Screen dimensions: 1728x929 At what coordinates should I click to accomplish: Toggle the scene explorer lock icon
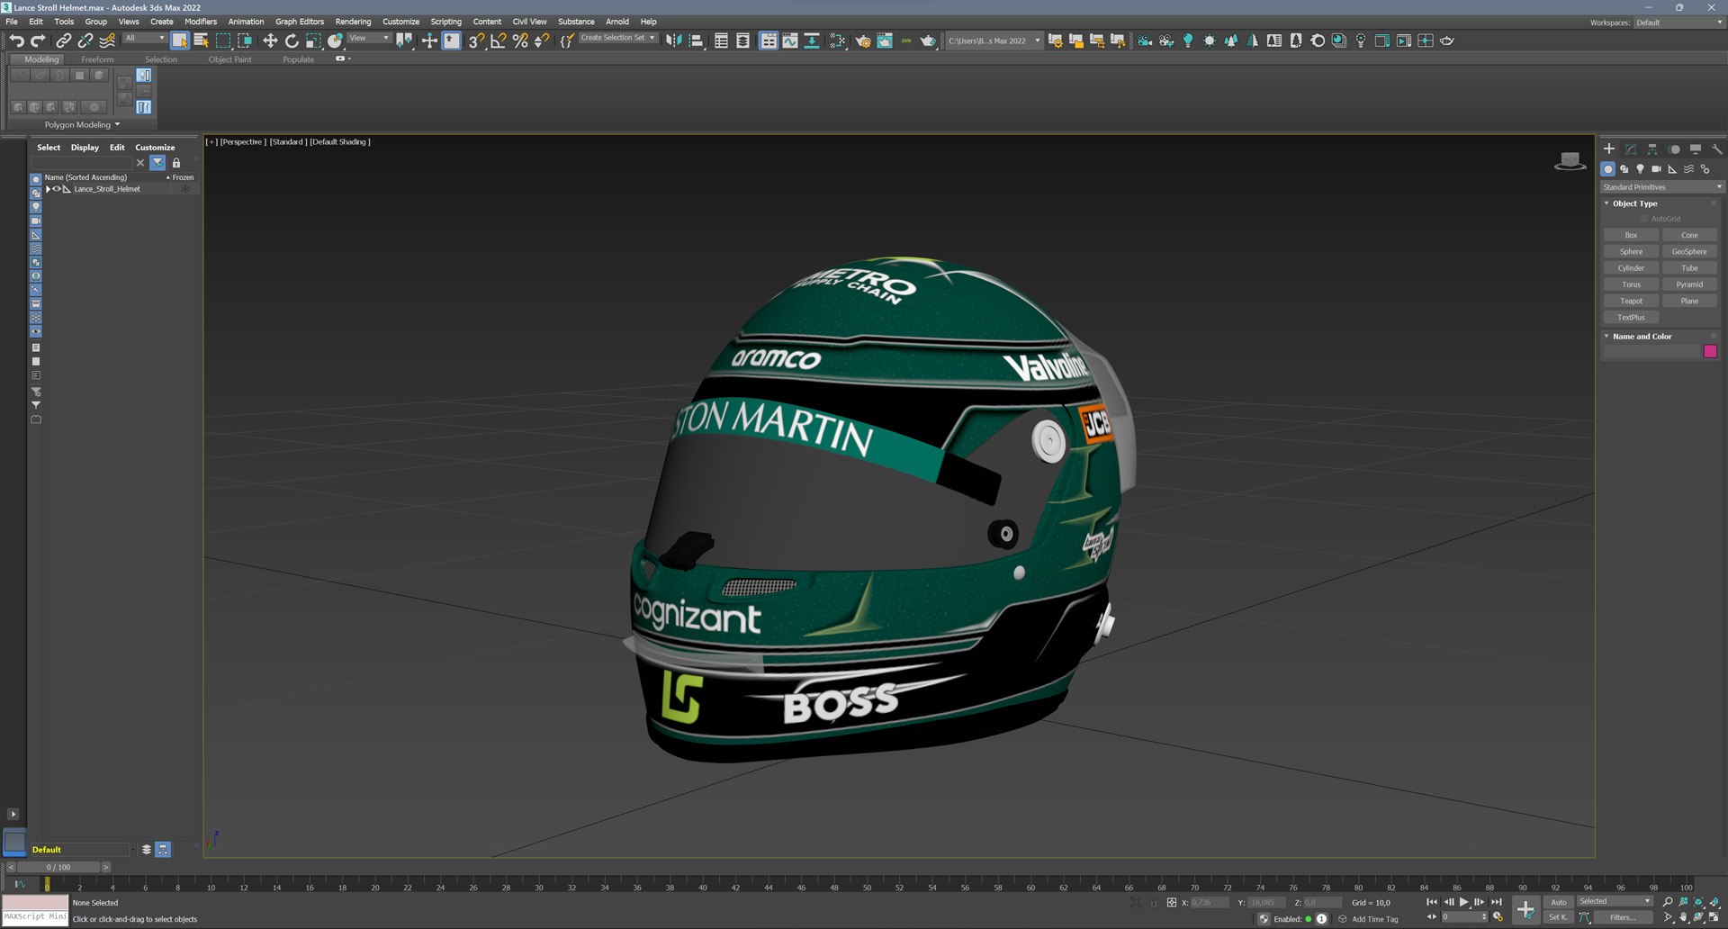point(176,163)
